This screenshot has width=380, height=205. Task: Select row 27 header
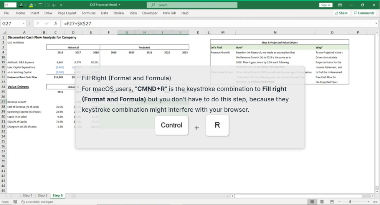coord(3,102)
